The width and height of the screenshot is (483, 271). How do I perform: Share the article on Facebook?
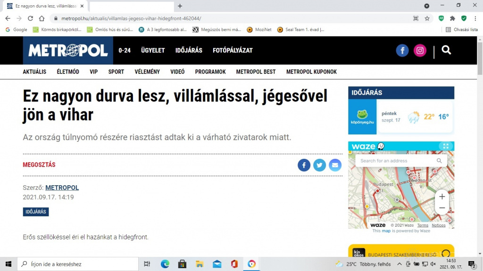(304, 165)
